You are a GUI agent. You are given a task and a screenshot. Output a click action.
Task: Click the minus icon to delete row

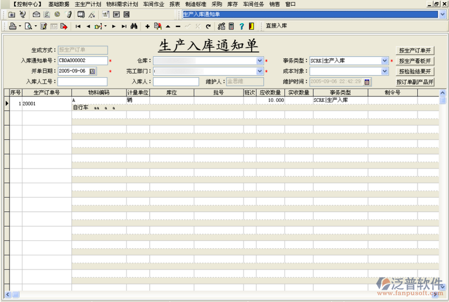[178, 26]
